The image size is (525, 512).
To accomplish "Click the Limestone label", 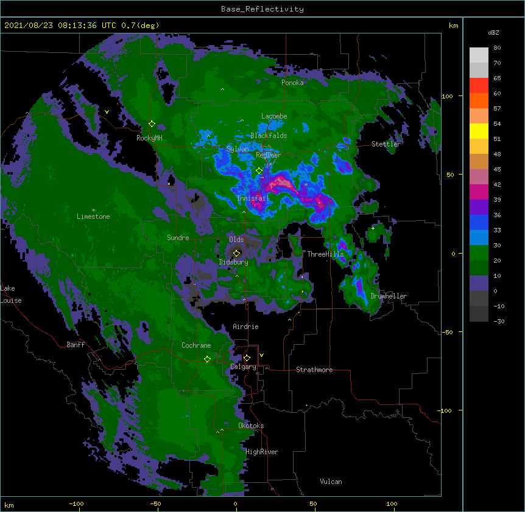I will (x=93, y=216).
